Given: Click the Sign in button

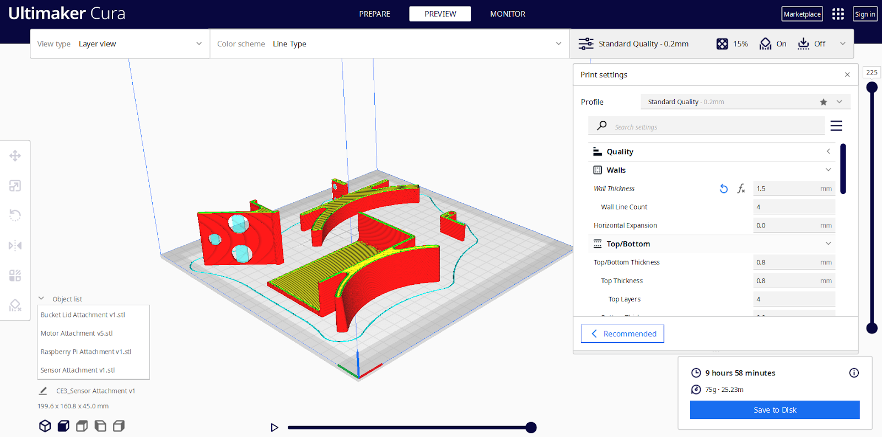Looking at the screenshot, I should click(x=865, y=14).
